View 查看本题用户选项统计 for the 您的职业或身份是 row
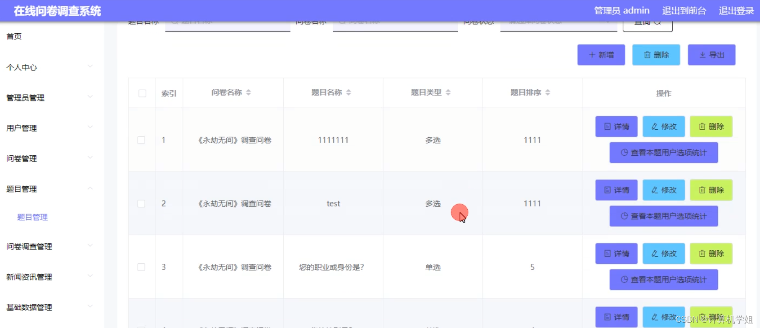 [664, 280]
